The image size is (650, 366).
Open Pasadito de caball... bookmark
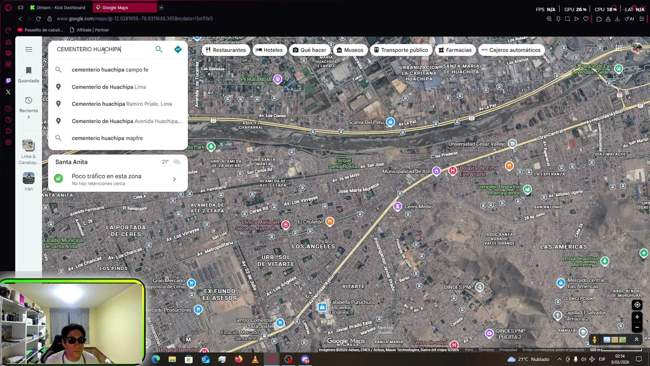point(40,30)
